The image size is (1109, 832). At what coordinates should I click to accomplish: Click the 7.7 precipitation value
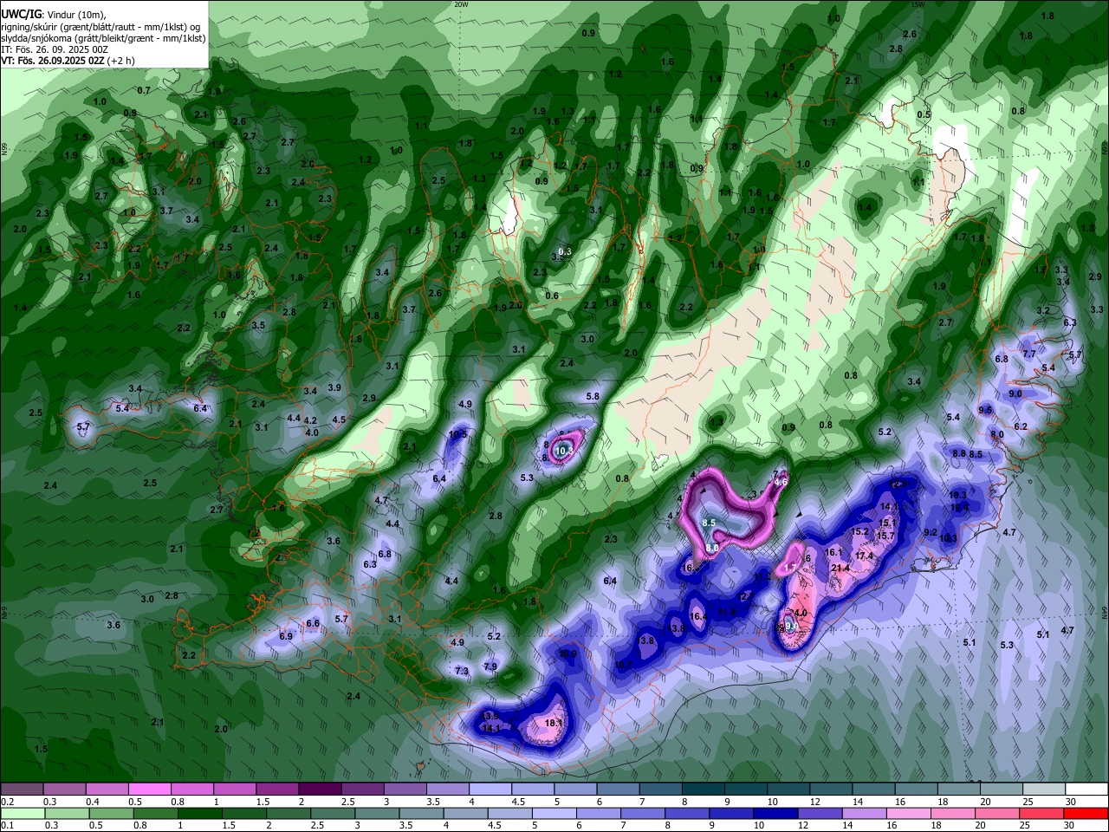click(1029, 354)
